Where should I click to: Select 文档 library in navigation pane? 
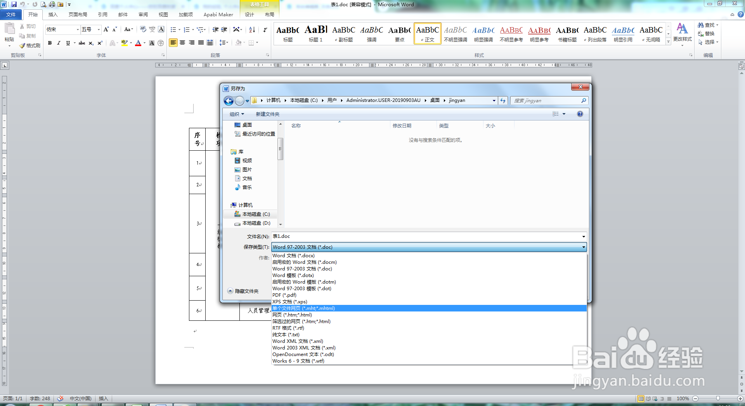point(243,178)
